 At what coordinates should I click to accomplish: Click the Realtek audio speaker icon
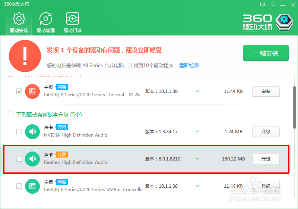coord(32,159)
